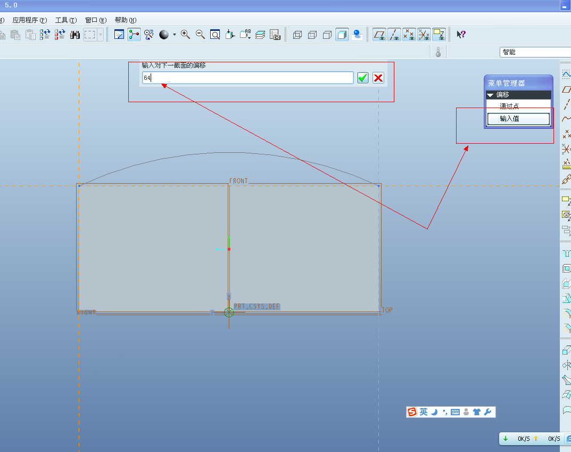Select the Annotation feature yellow note tool
Screen dimensions: 571x452
click(566, 200)
